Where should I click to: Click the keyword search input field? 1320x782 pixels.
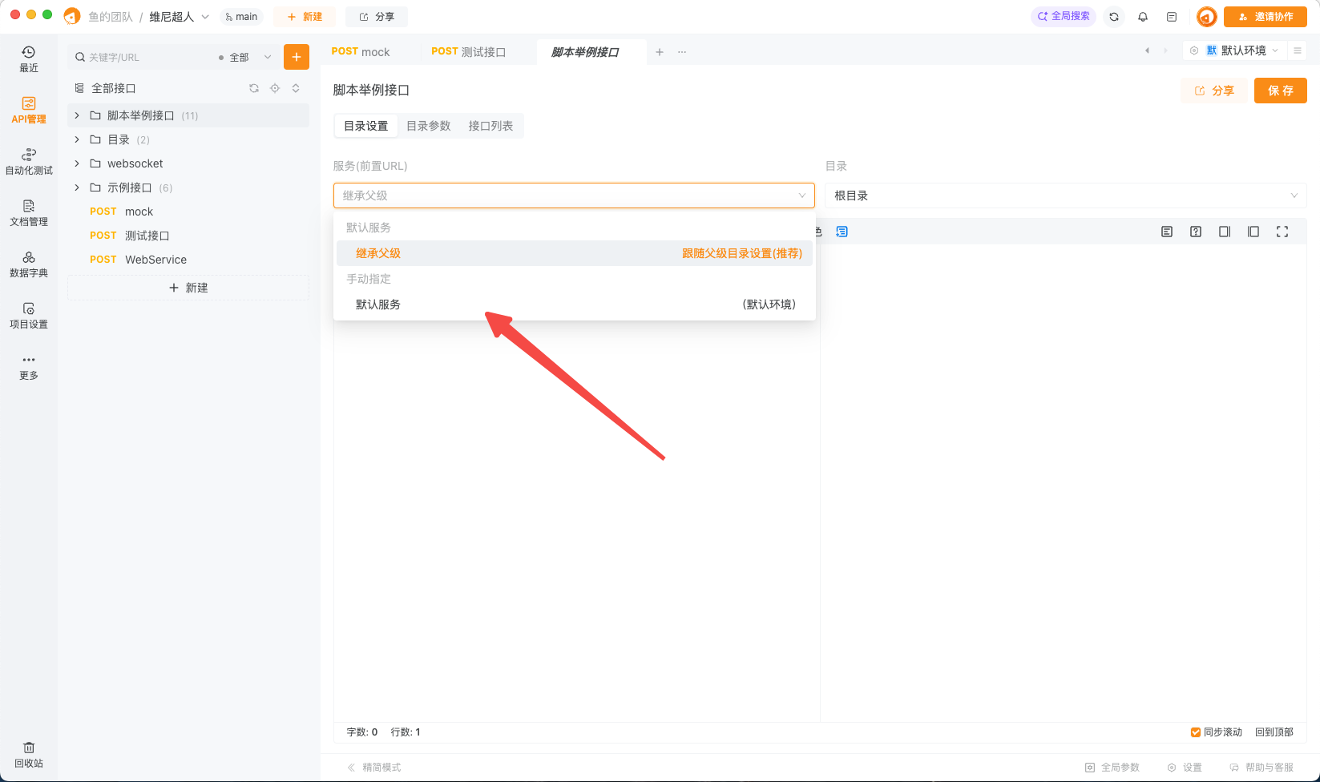tap(144, 56)
